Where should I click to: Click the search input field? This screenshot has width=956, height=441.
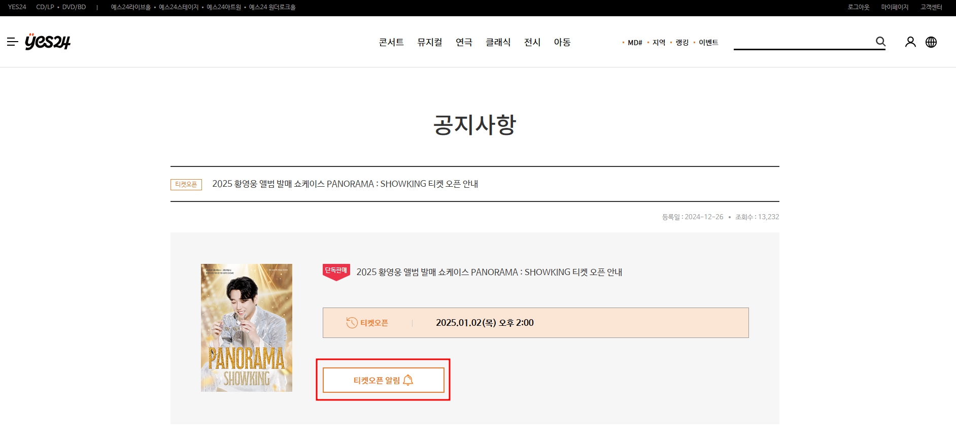point(804,42)
